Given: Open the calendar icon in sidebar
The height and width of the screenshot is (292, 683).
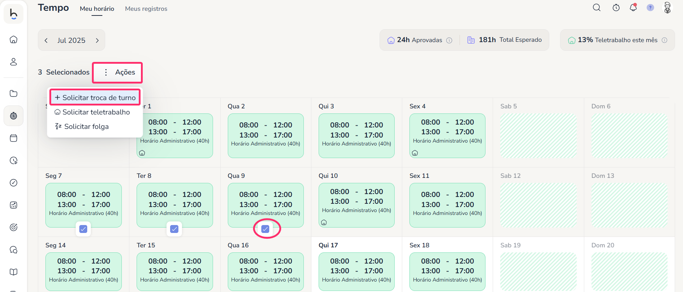Looking at the screenshot, I should tap(13, 138).
